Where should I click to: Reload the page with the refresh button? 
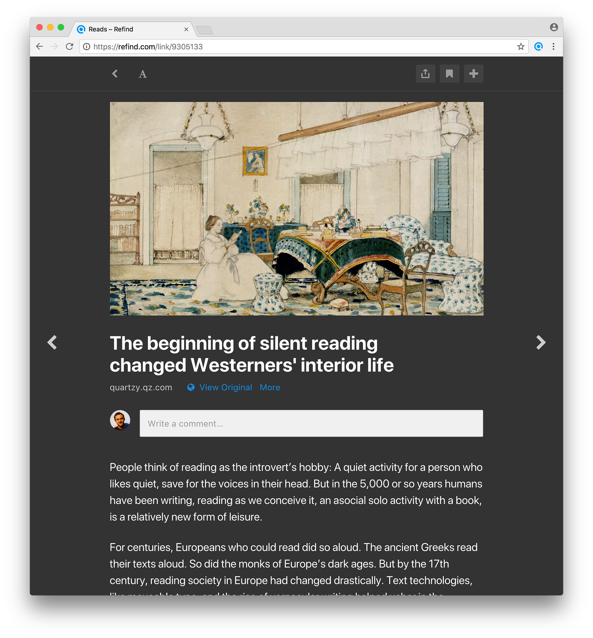tap(69, 47)
